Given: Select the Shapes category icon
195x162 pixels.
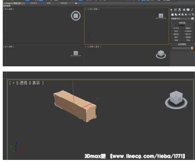Looking at the screenshot, I should pos(176,15).
